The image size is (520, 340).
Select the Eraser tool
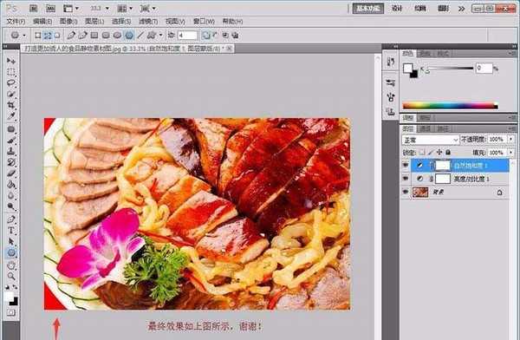pos(11,173)
